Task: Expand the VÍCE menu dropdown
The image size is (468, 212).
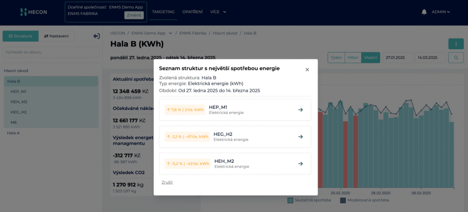Action: click(218, 12)
